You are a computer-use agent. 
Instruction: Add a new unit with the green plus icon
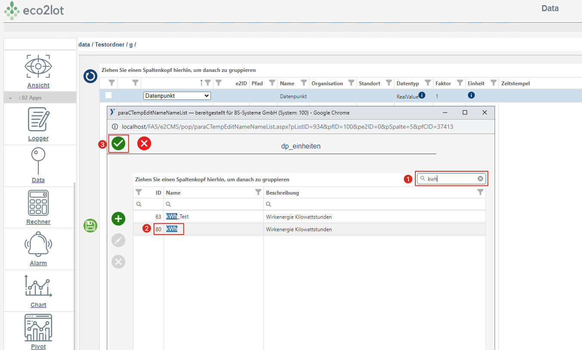coord(118,219)
